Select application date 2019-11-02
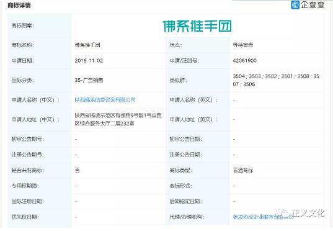The height and width of the screenshot is (231, 333). 89,61
